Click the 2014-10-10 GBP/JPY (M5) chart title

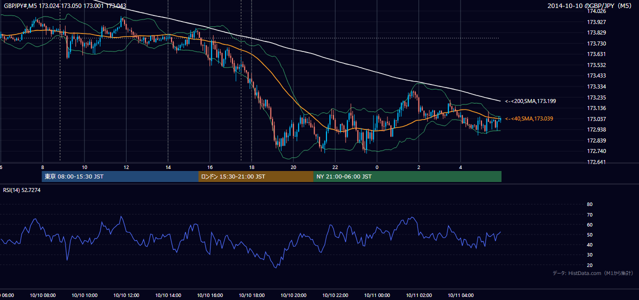tap(590, 6)
